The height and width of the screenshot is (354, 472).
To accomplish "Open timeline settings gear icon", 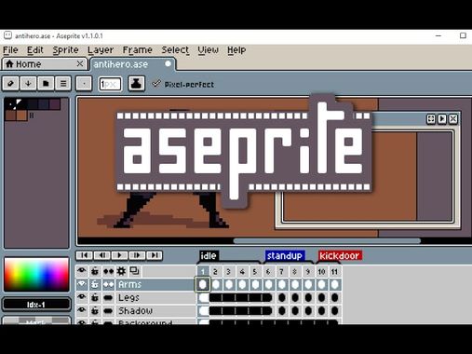I will point(121,271).
